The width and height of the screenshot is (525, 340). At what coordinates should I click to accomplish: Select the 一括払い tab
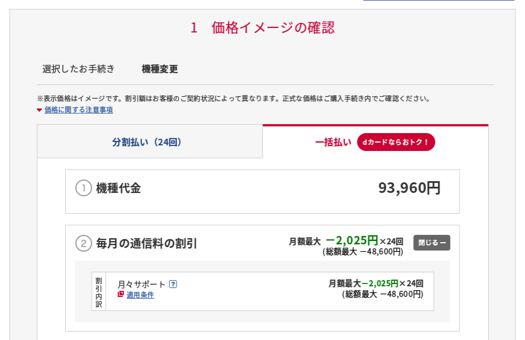point(375,142)
